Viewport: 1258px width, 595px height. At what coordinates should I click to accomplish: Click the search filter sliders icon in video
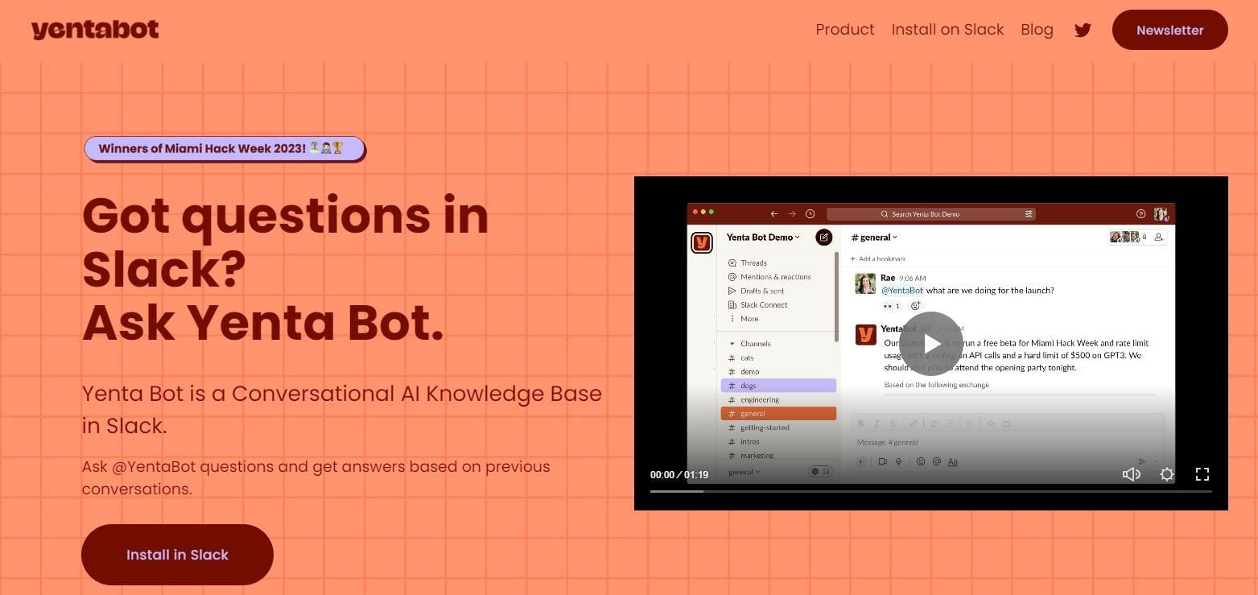[x=1029, y=214]
